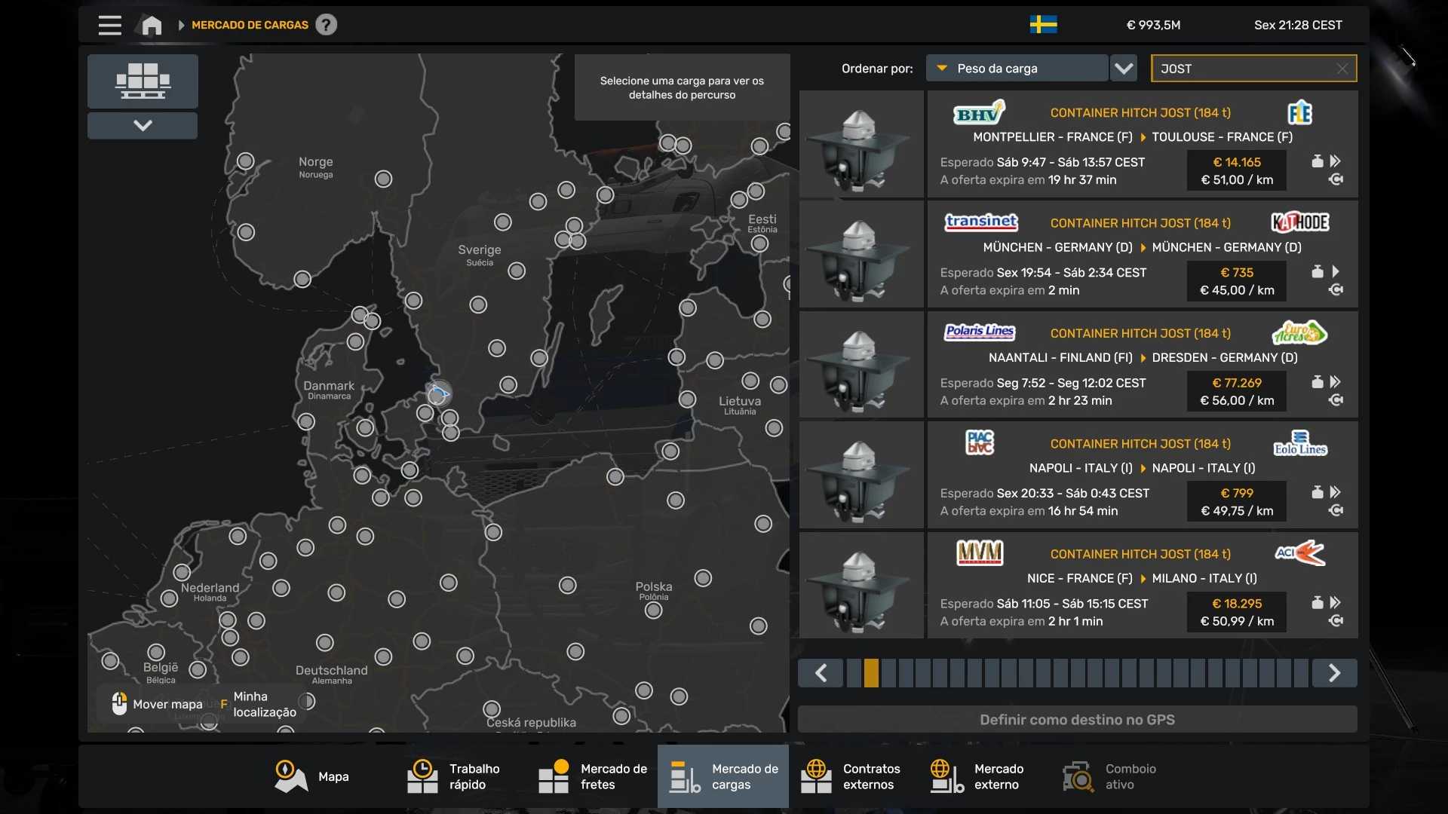This screenshot has width=1448, height=814.
Task: Click the Swedish flag icon
Action: (x=1043, y=25)
